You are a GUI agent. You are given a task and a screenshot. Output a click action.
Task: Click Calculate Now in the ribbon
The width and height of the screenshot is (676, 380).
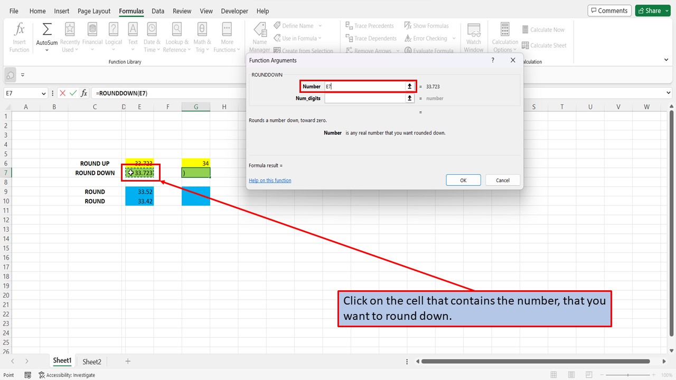pyautogui.click(x=543, y=30)
